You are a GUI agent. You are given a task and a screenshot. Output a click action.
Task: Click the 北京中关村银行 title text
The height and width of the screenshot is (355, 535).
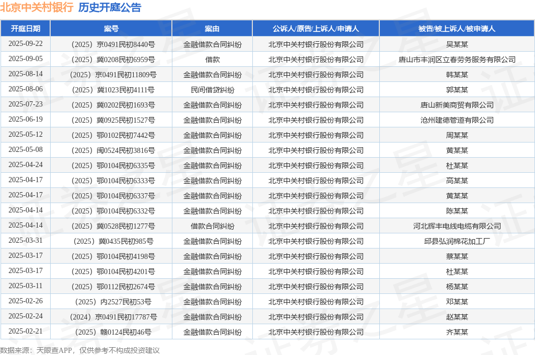click(37, 7)
